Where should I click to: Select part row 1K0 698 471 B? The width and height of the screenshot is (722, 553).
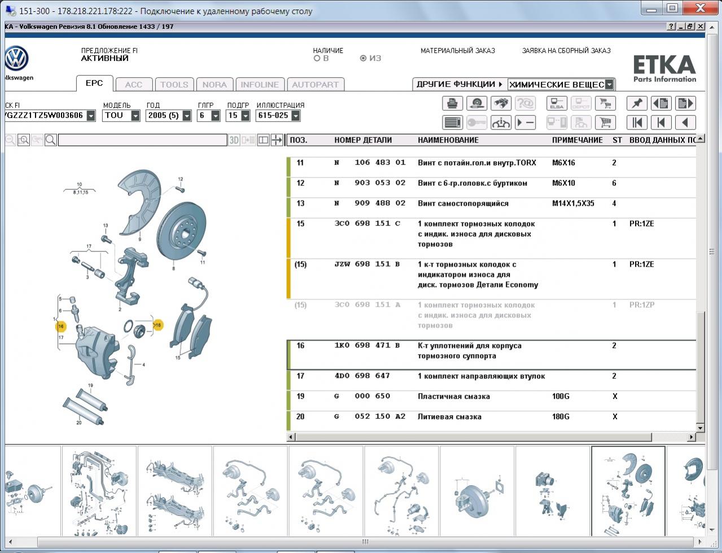point(492,355)
